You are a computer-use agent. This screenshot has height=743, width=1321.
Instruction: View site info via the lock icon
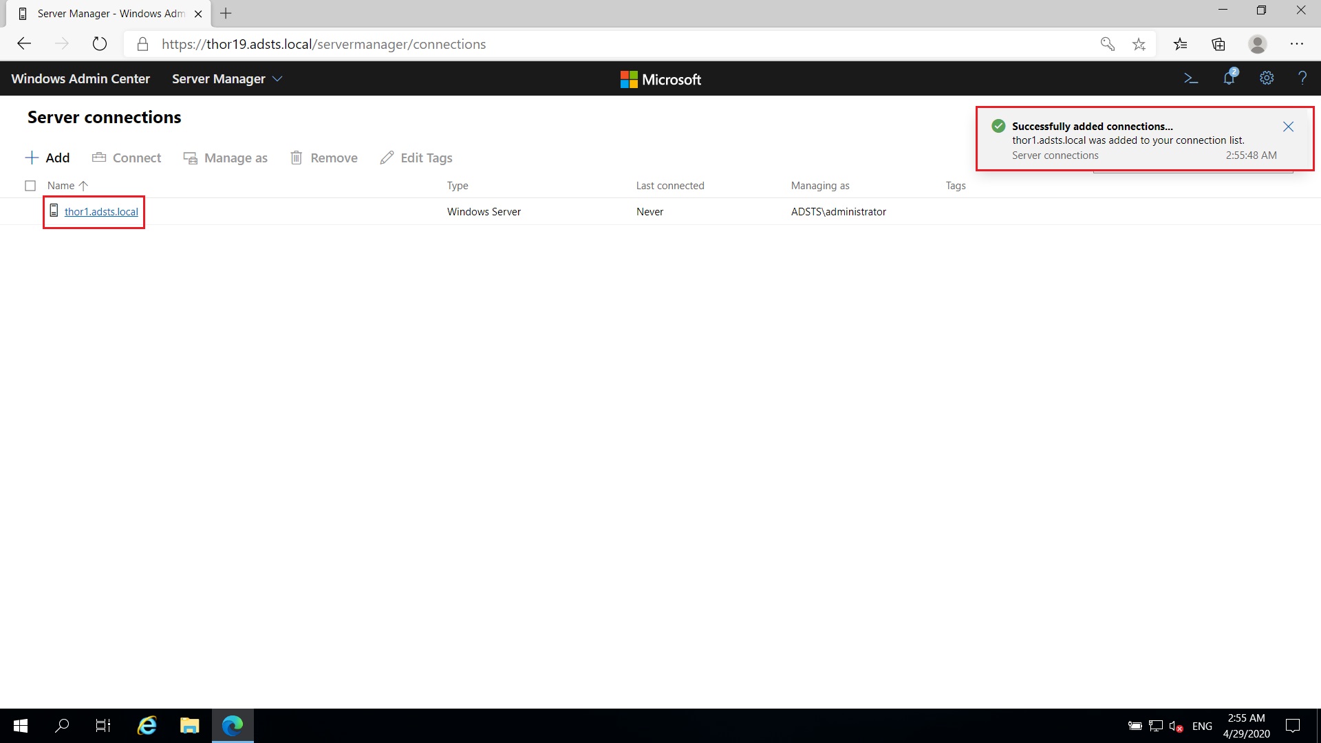(142, 44)
